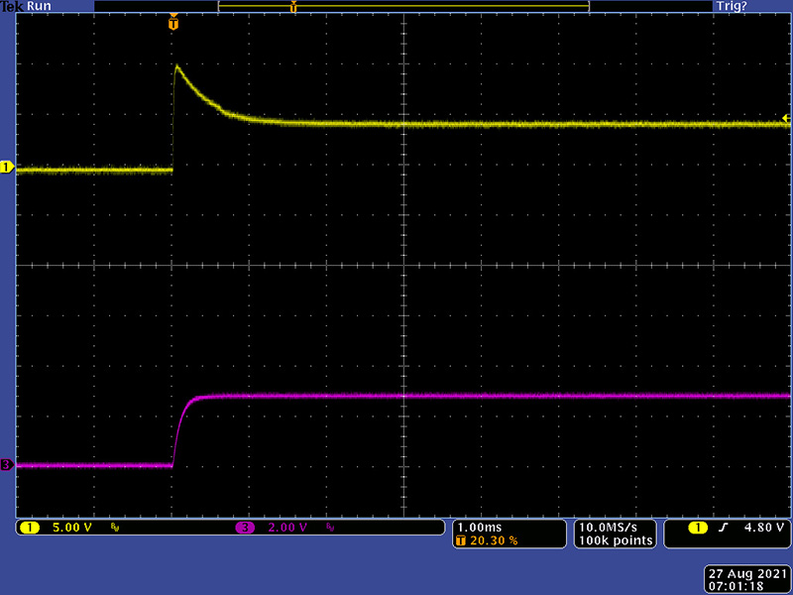793x595 pixels.
Task: Click the bandwidth limit icon beside 2.00 V
Action: coord(332,528)
